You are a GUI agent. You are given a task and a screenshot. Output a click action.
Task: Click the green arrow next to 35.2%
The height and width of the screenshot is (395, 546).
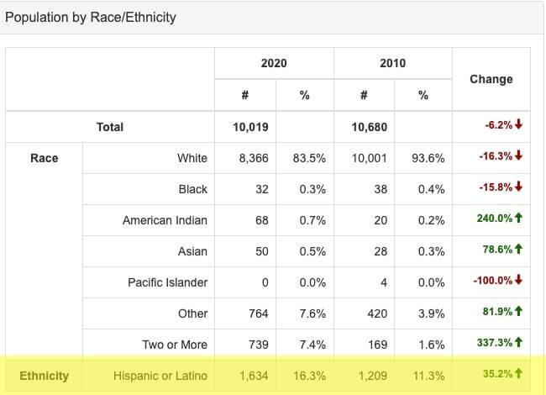[x=519, y=375]
